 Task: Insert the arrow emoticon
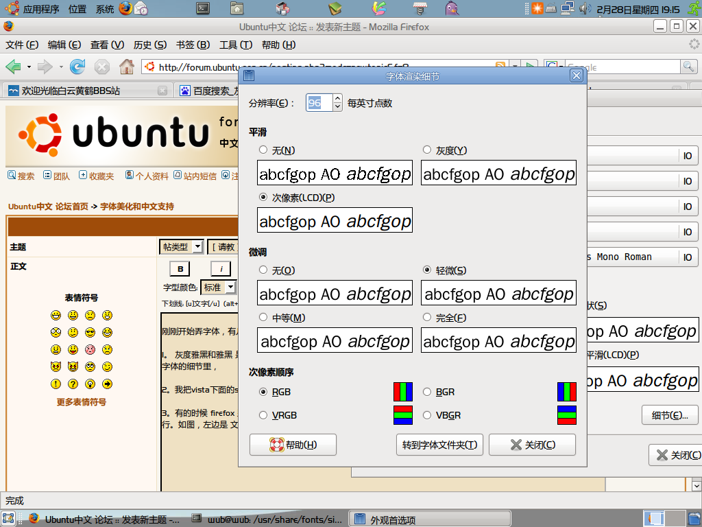[x=107, y=384]
